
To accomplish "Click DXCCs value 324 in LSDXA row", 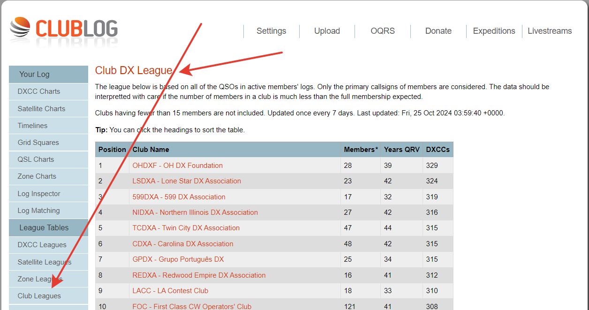I will 432,181.
